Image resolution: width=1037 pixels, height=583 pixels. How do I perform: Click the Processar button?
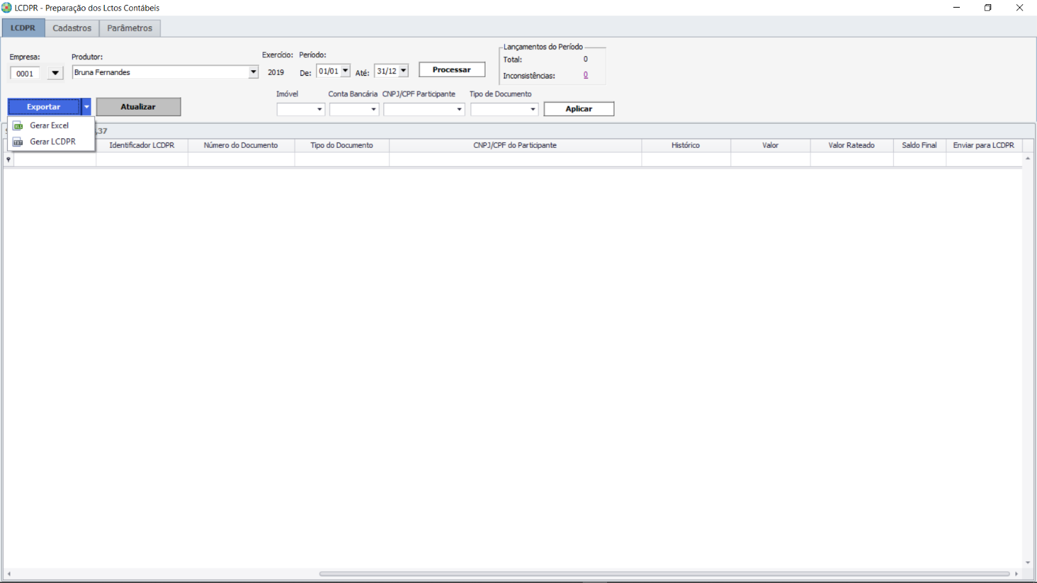point(451,69)
